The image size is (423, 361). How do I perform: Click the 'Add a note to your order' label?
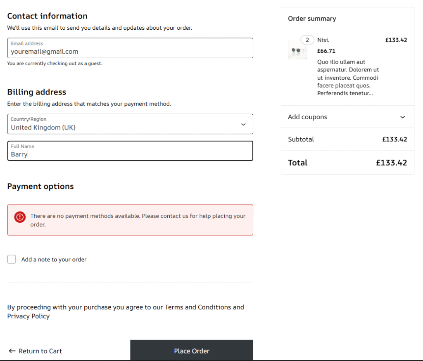54,260
